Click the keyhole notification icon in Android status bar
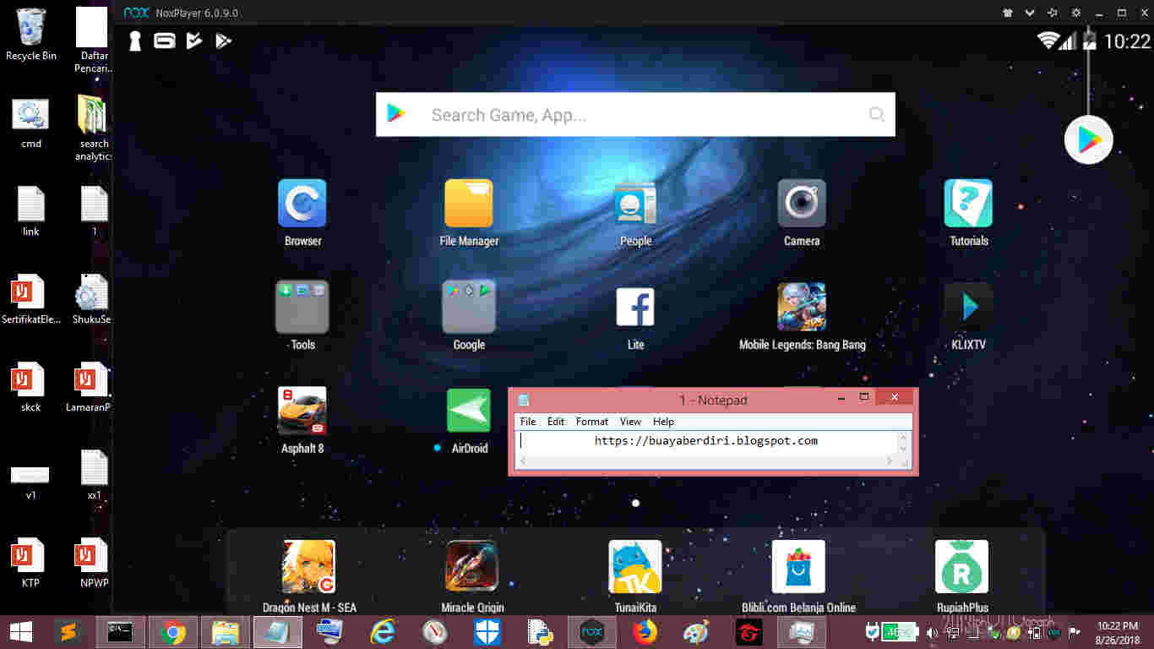This screenshot has width=1154, height=649. click(x=134, y=41)
